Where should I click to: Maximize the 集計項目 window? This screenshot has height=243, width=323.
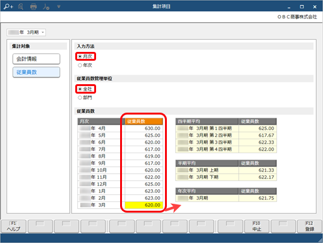[x=302, y=7]
